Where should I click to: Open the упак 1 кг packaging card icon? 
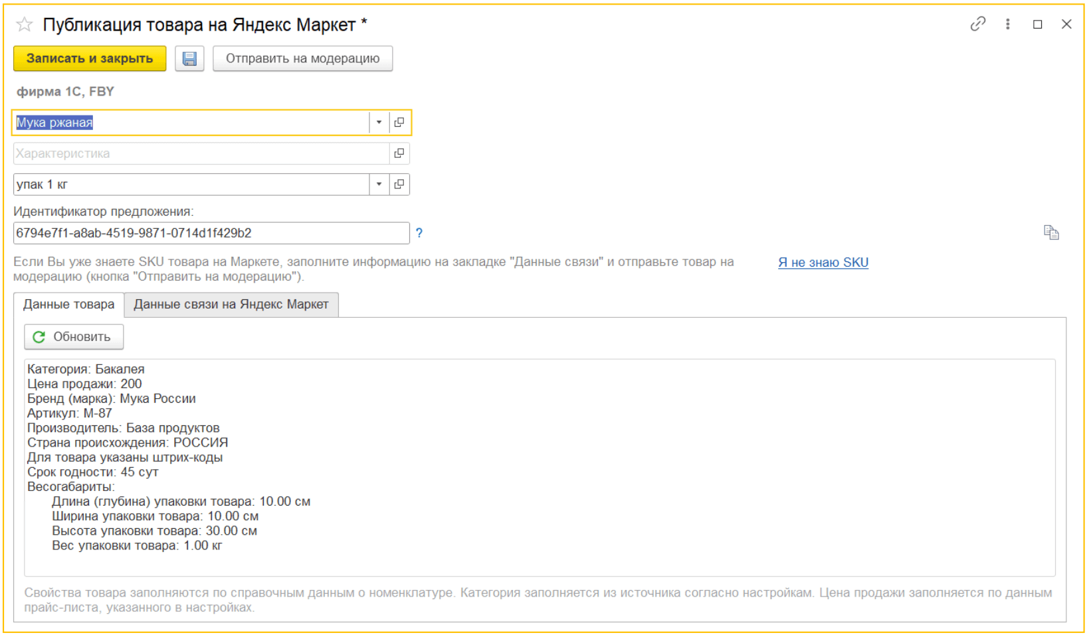click(399, 184)
